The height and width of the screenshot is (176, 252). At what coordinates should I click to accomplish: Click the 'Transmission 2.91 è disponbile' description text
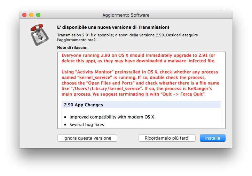tap(127, 37)
